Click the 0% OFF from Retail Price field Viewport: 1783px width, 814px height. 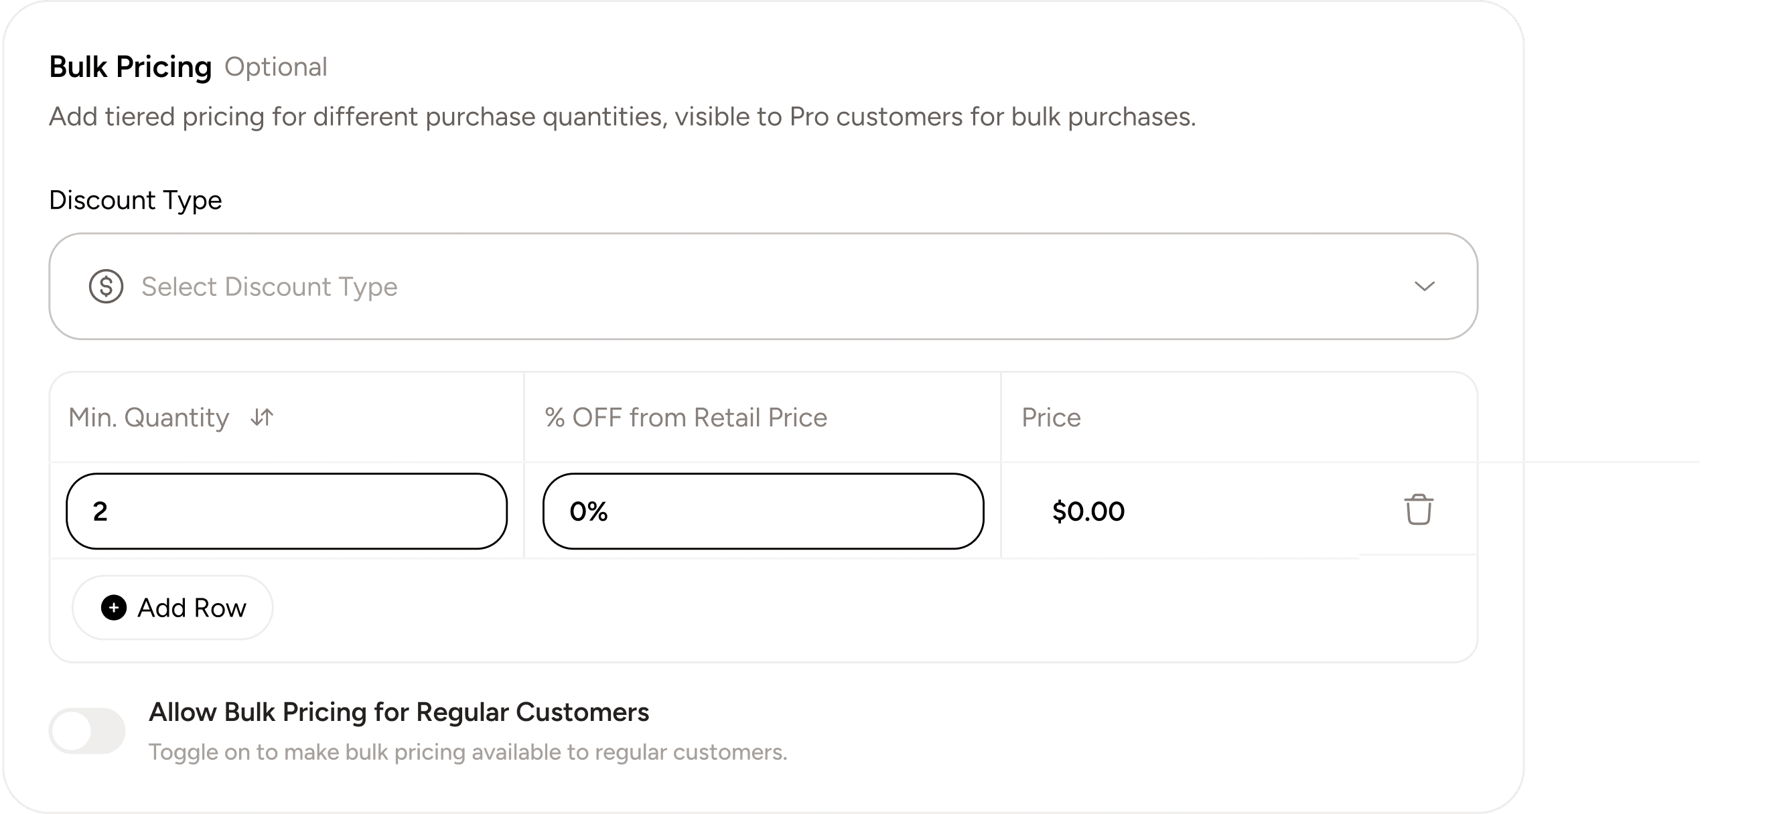(x=762, y=511)
